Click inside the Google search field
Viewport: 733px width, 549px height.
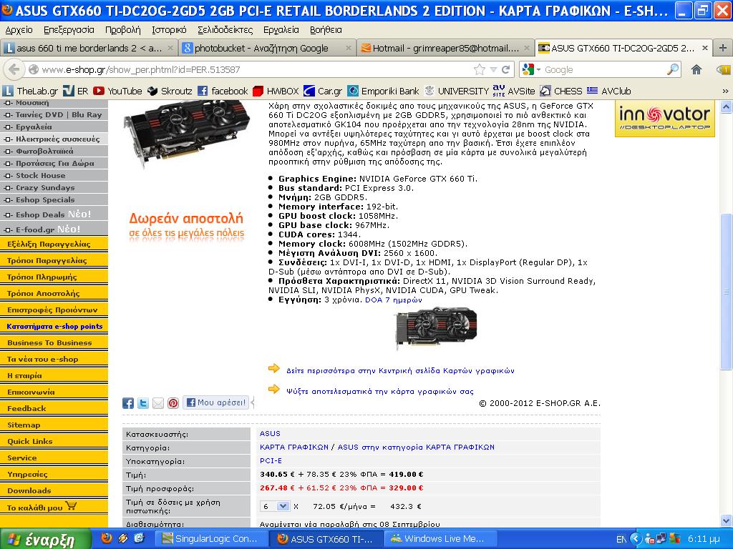[x=604, y=69]
